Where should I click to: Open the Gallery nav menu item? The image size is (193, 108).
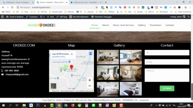142,25
